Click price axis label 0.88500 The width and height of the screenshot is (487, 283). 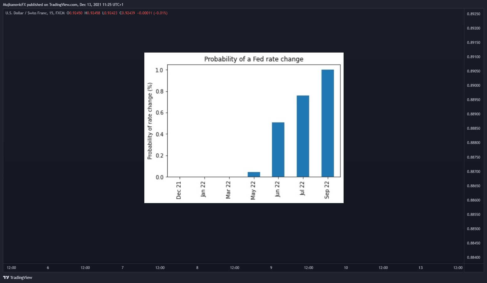473,229
